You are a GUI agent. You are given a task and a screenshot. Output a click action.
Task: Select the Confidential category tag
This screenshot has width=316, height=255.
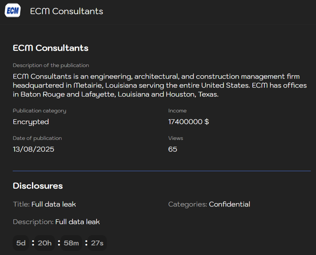click(x=229, y=204)
